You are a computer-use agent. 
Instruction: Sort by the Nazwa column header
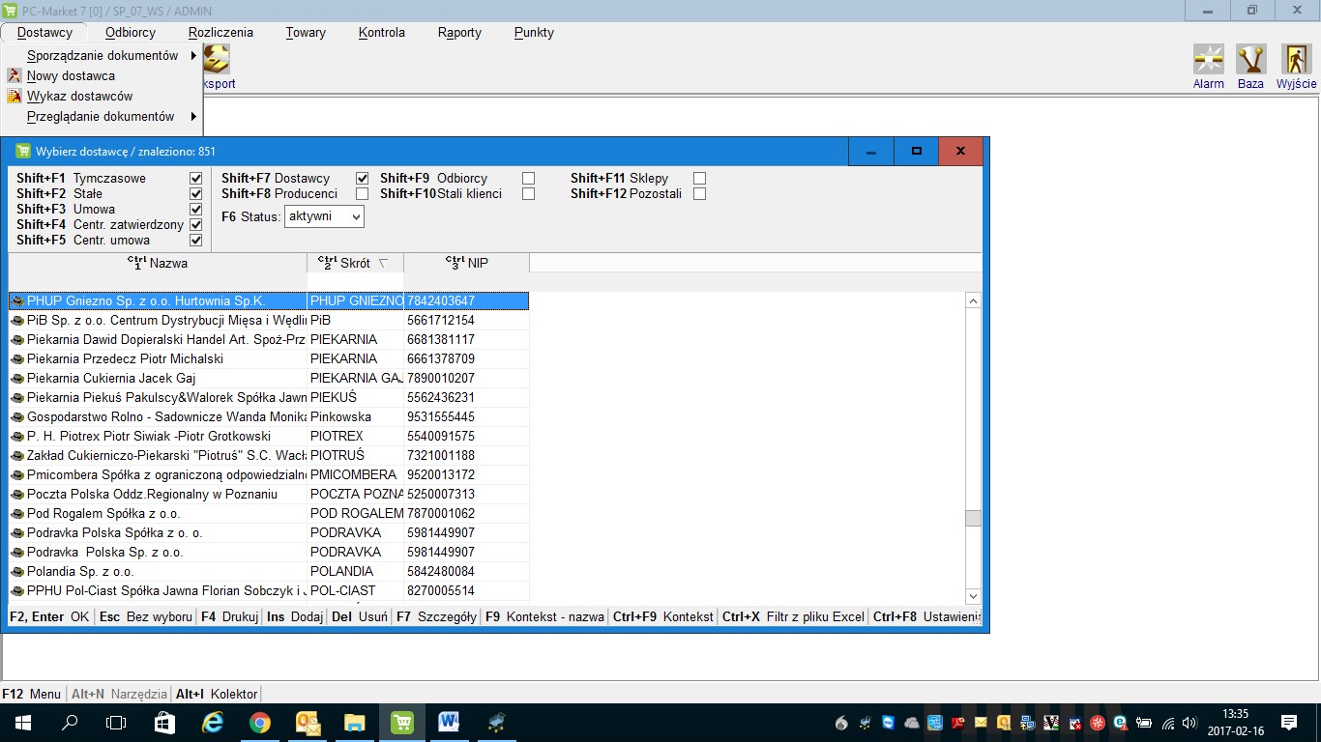click(158, 263)
